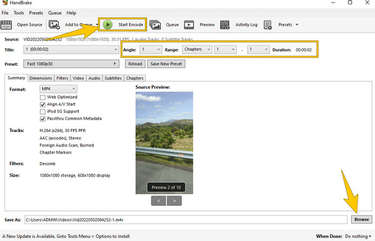Open the Range Chapters dropdown
375x241 pixels.
tap(197, 49)
